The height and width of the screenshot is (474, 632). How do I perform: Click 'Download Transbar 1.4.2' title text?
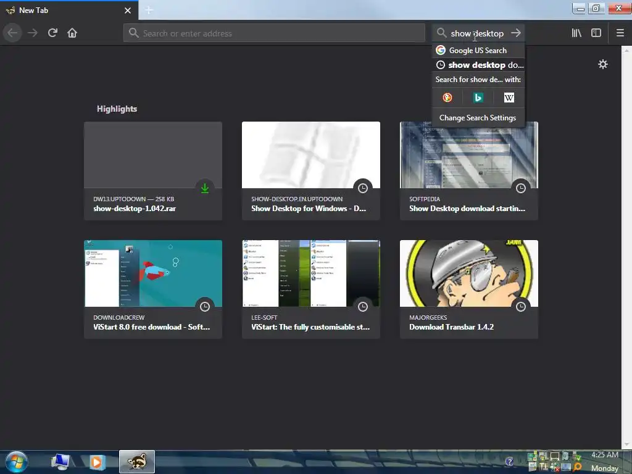coord(451,327)
